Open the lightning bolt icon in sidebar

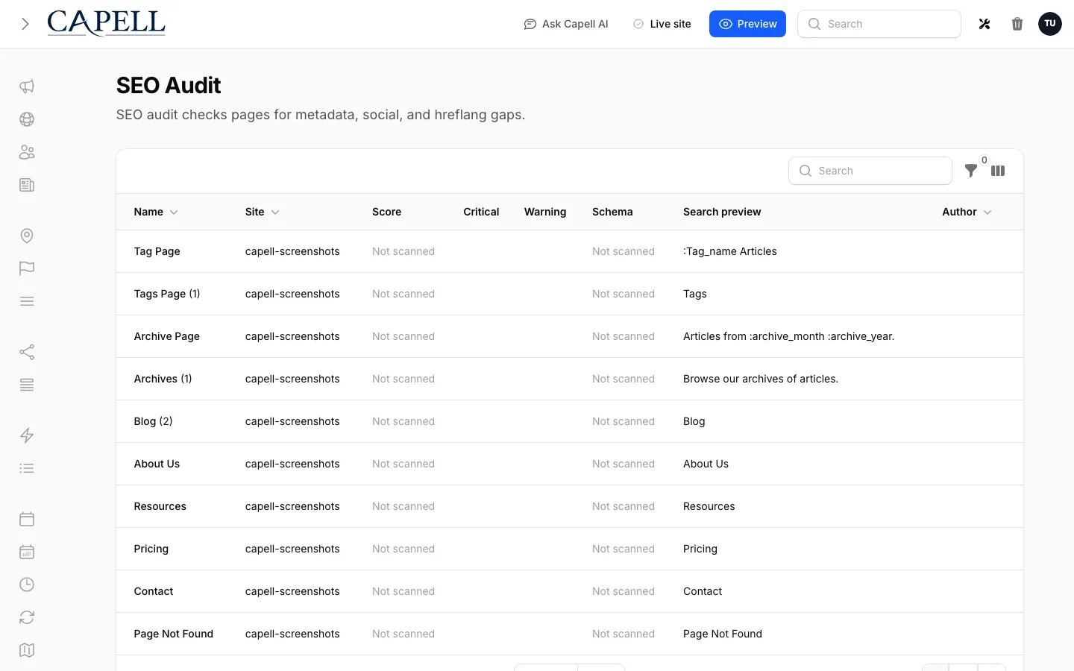pos(27,435)
